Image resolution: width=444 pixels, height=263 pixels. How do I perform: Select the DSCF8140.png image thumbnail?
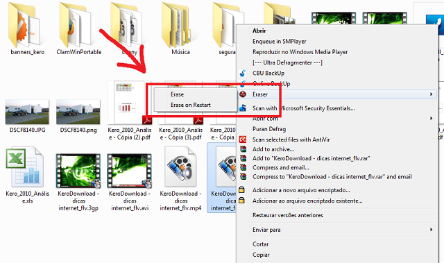point(78,112)
